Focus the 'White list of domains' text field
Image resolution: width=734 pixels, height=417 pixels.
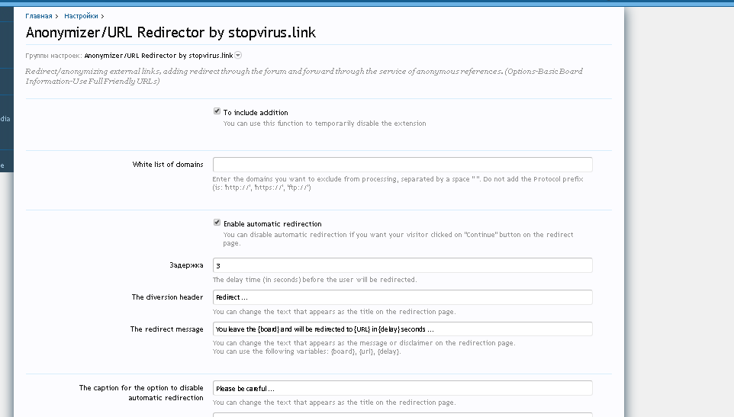pos(402,165)
